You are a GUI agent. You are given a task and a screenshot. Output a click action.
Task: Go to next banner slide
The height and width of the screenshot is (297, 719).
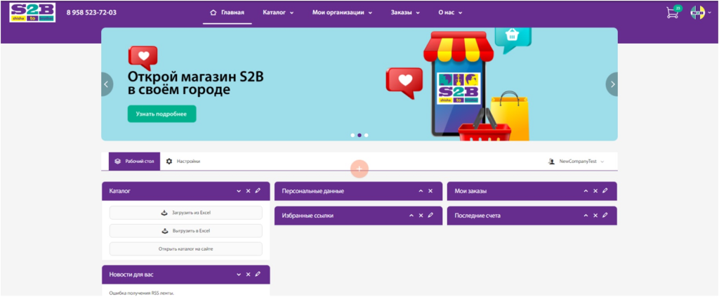(612, 84)
